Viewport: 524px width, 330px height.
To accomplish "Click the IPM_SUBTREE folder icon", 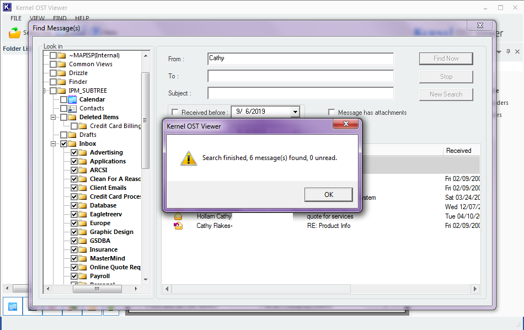I will pos(61,91).
